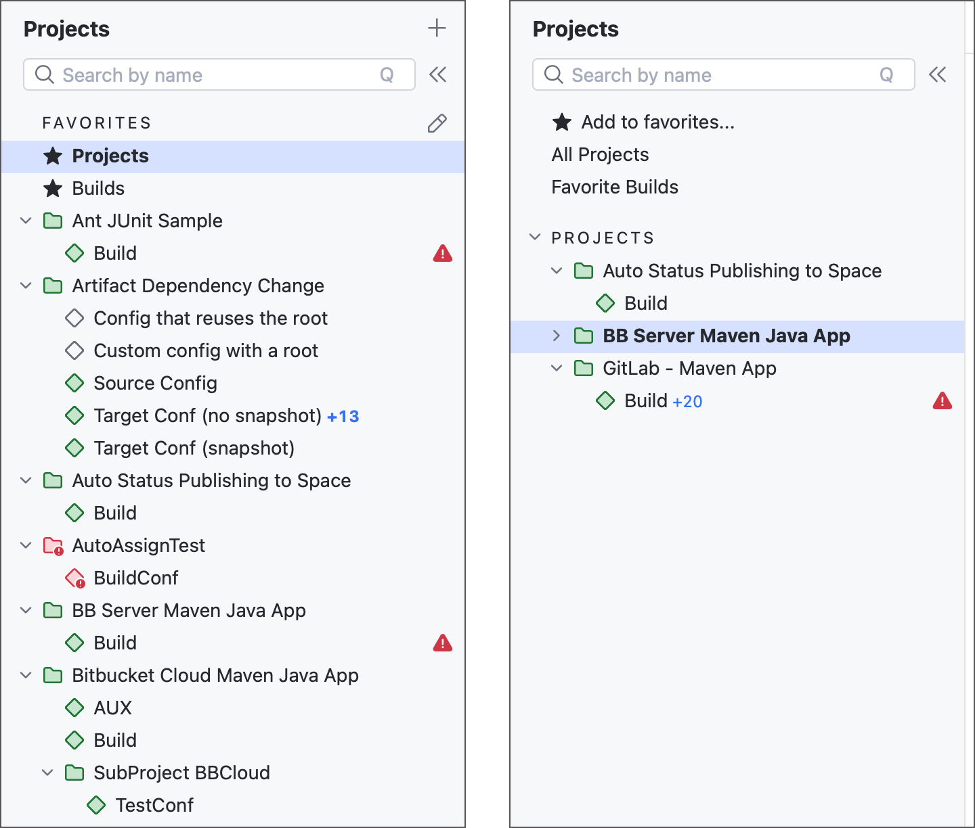
Task: Click the +20 link next to GitLab Build
Action: 687,400
